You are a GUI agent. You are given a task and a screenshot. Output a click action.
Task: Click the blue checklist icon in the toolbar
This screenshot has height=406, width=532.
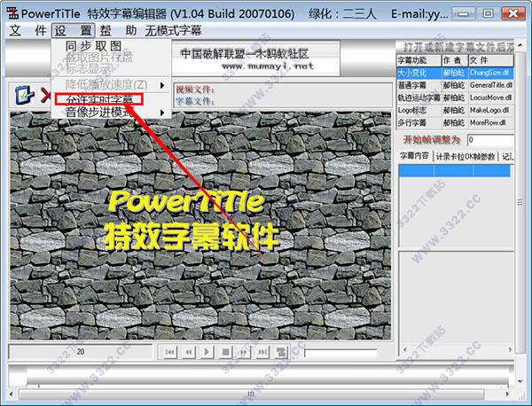coord(25,95)
